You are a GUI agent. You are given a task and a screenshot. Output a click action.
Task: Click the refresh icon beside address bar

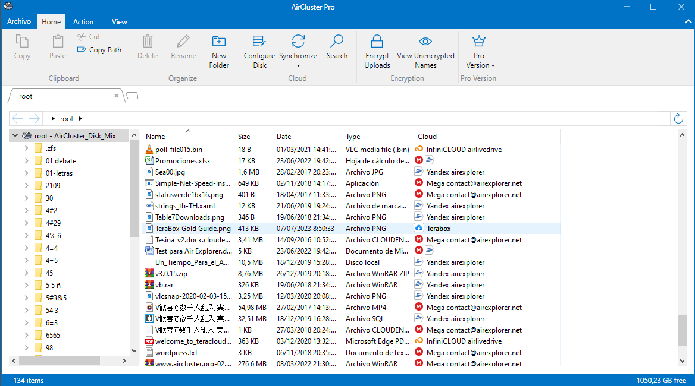678,119
